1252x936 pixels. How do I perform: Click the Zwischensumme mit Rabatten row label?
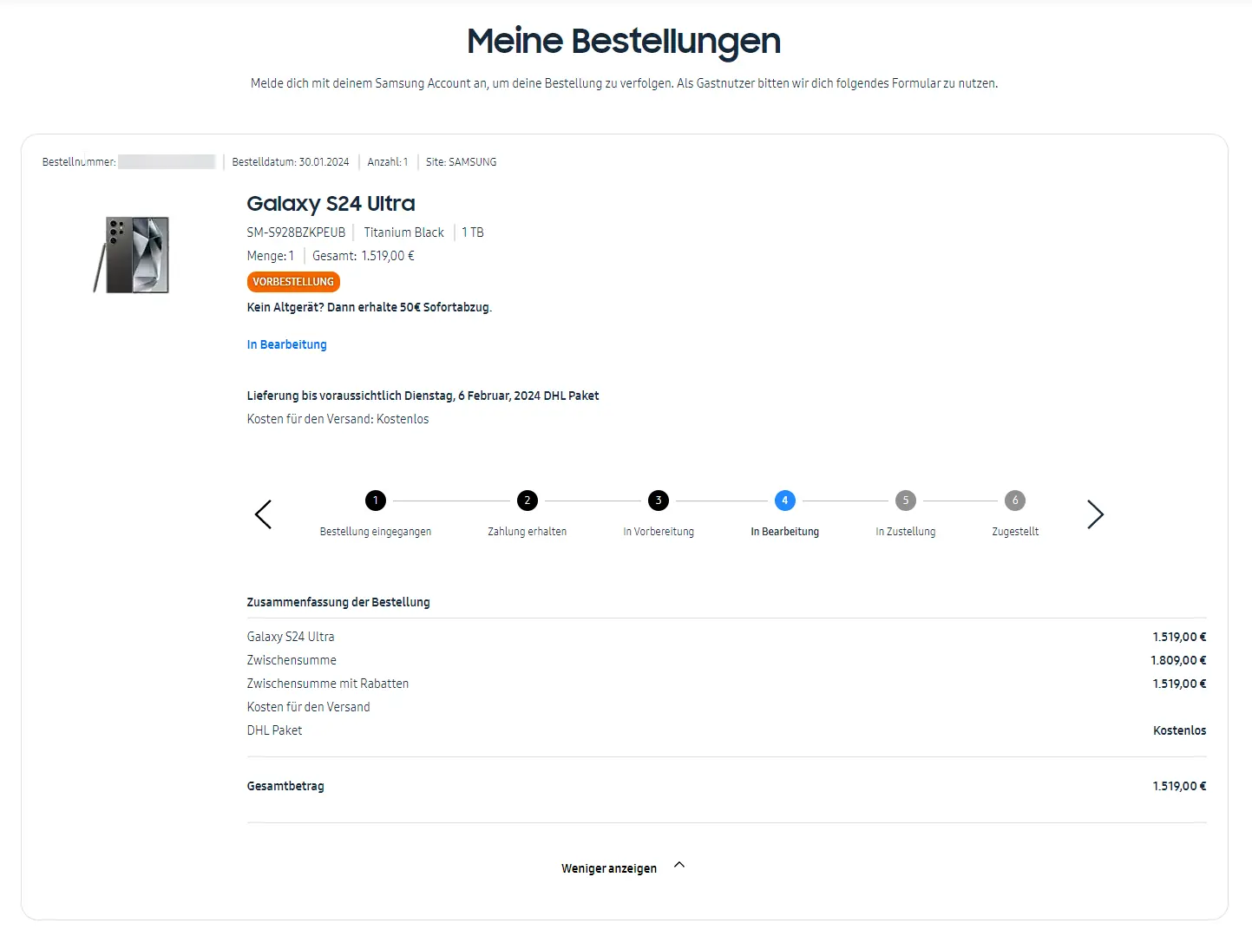click(x=328, y=684)
